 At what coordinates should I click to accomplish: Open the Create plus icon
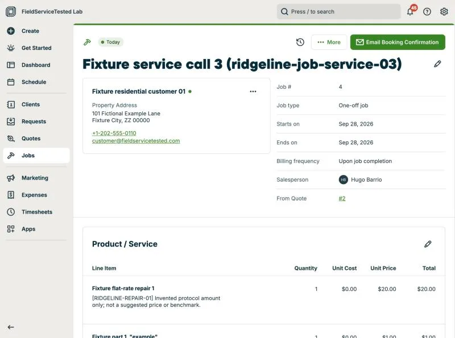click(11, 31)
